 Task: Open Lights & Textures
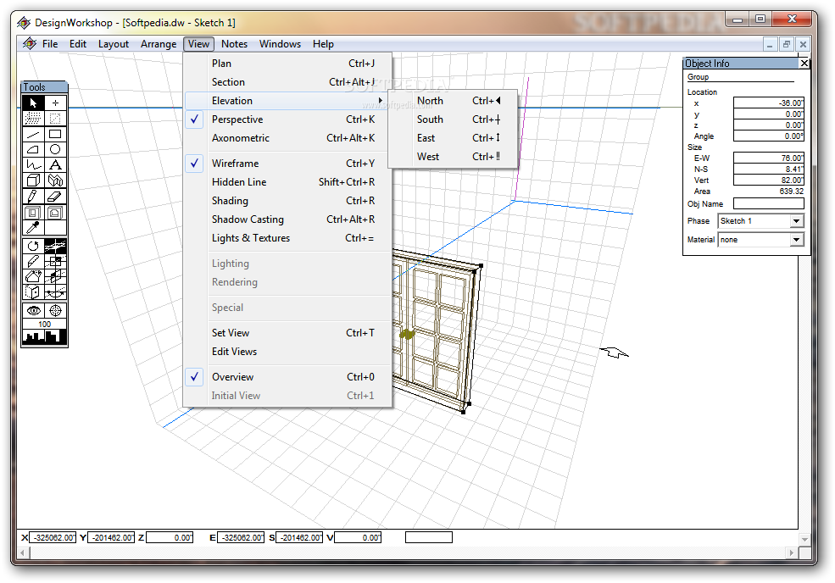[x=288, y=238]
